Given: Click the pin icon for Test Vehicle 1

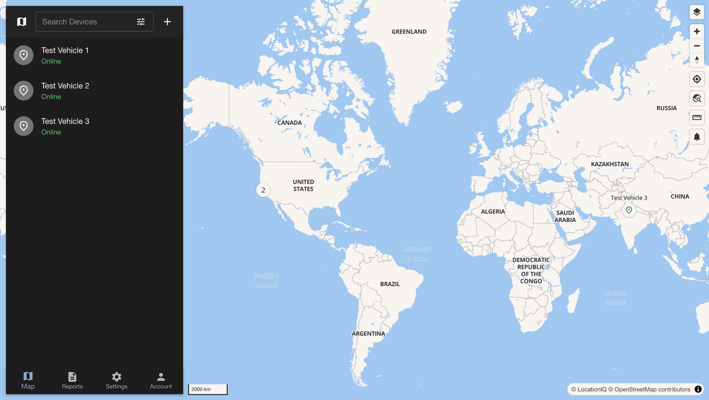Looking at the screenshot, I should coord(24,55).
